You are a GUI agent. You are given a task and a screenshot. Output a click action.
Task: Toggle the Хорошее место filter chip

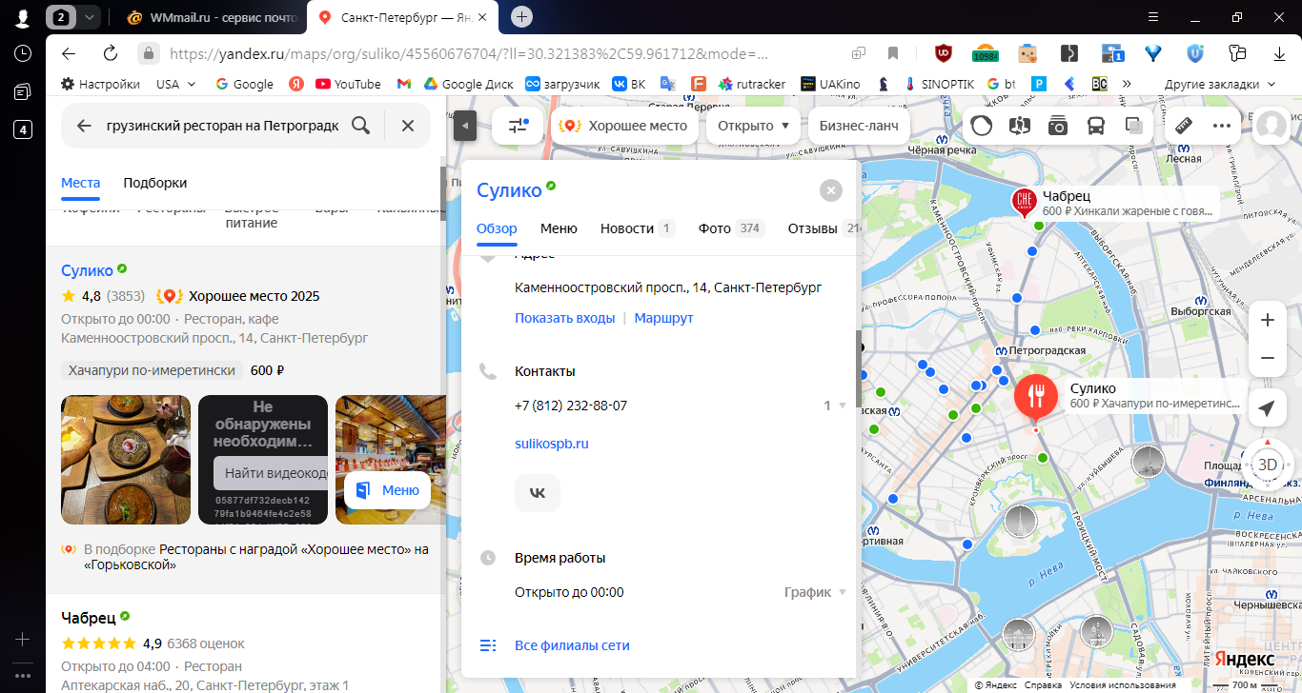(x=624, y=126)
